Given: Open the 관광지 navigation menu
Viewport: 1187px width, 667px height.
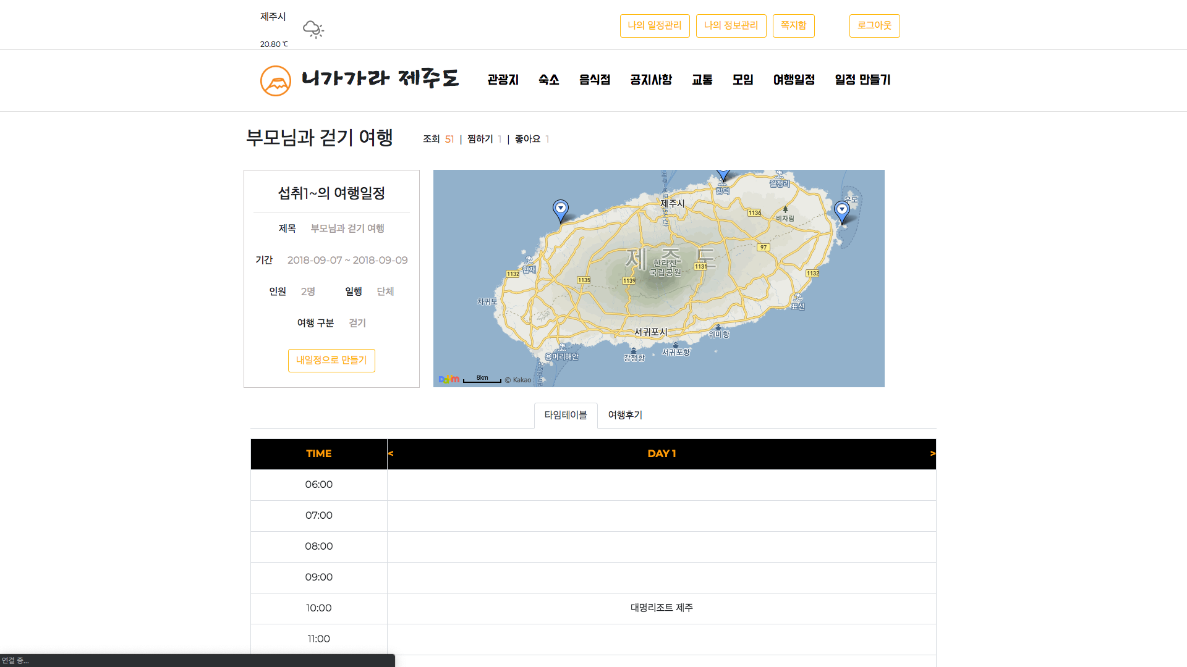Looking at the screenshot, I should tap(502, 80).
